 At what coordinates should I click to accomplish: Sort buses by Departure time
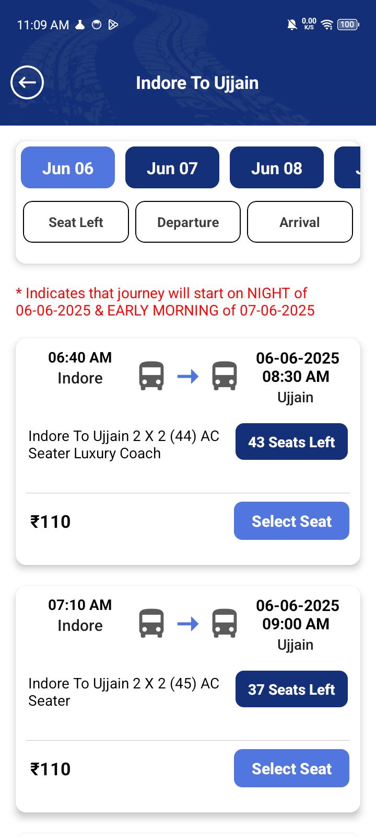click(x=188, y=222)
